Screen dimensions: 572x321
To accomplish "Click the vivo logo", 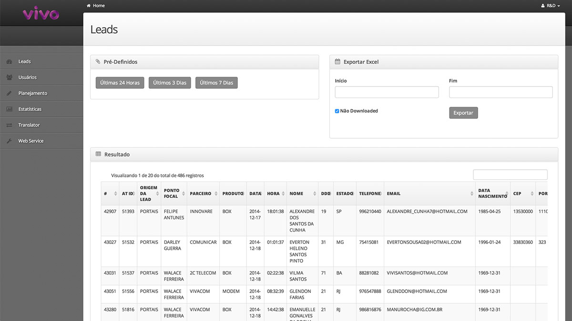I will (41, 13).
